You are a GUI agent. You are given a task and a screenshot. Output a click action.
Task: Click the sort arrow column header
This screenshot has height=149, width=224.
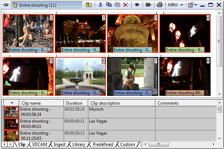tap(12, 103)
